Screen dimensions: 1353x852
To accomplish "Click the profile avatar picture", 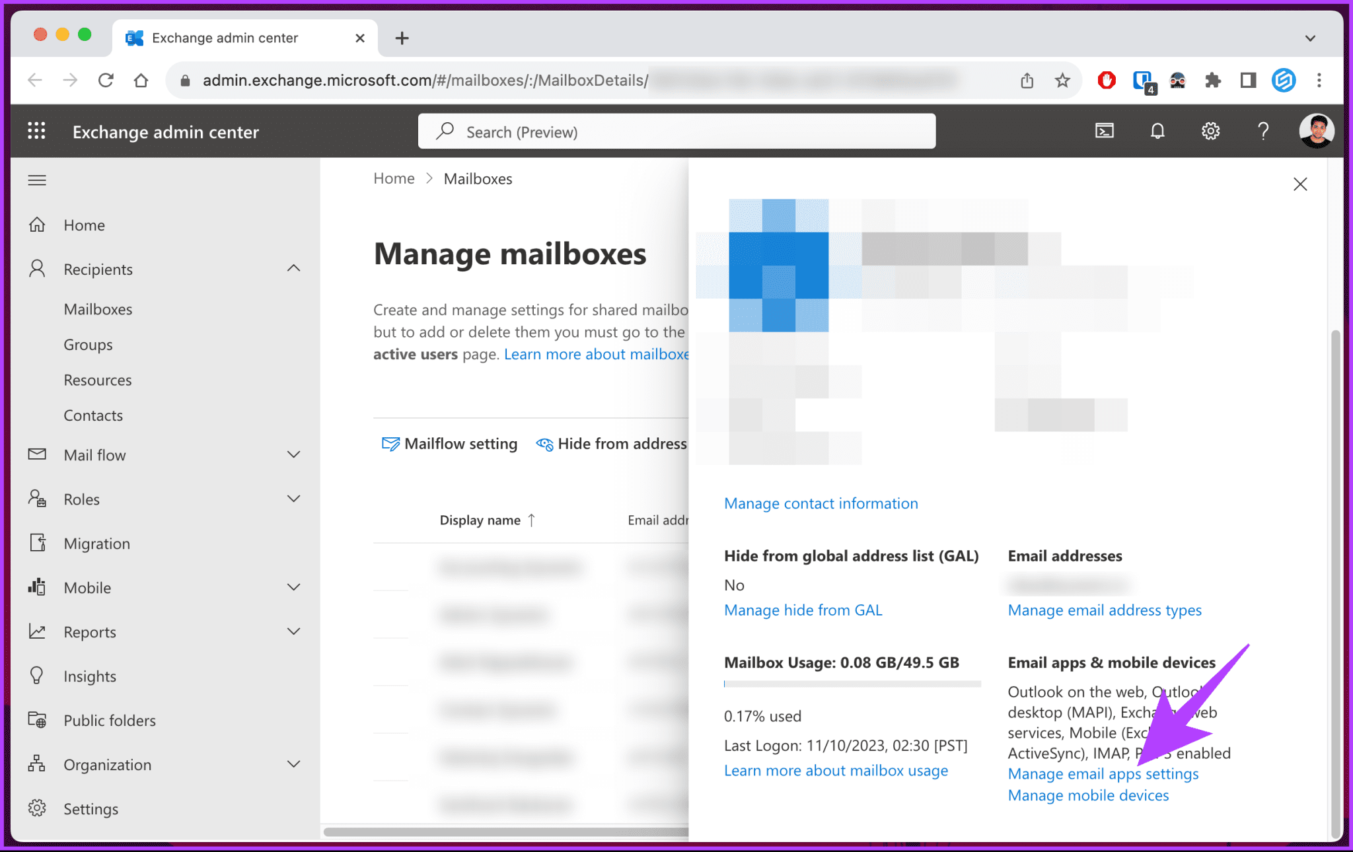I will 1316,131.
